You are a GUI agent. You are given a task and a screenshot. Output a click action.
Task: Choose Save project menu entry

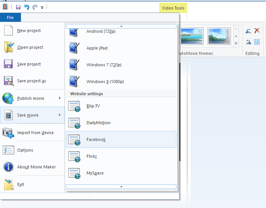point(32,64)
